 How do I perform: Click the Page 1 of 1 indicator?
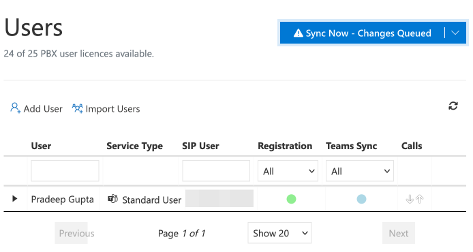(181, 234)
